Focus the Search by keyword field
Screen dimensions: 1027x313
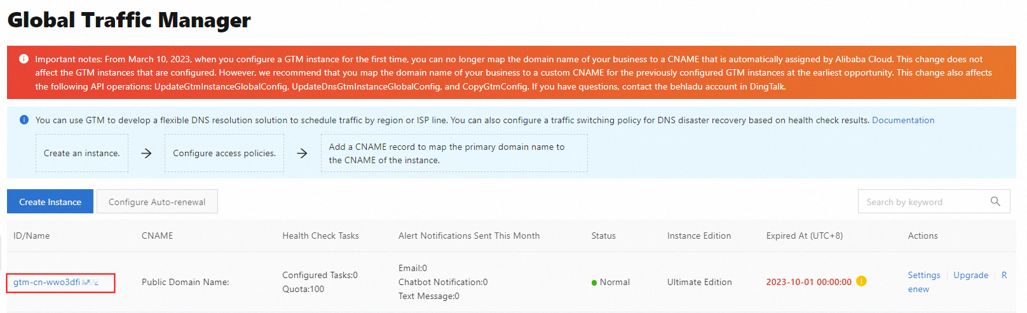922,202
